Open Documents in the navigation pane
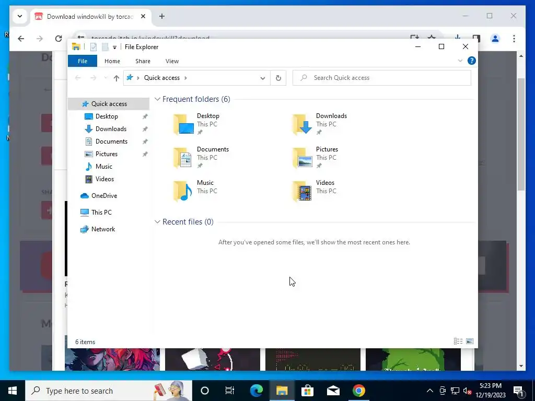Image resolution: width=535 pixels, height=401 pixels. coord(111,141)
